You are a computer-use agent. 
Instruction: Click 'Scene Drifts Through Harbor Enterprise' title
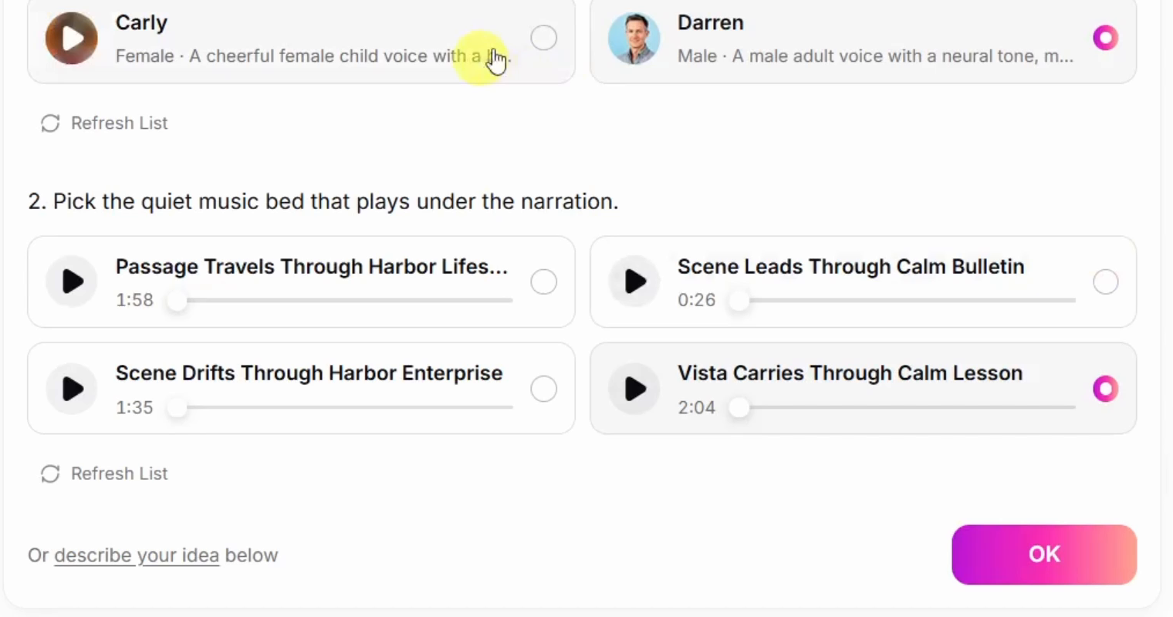(309, 373)
